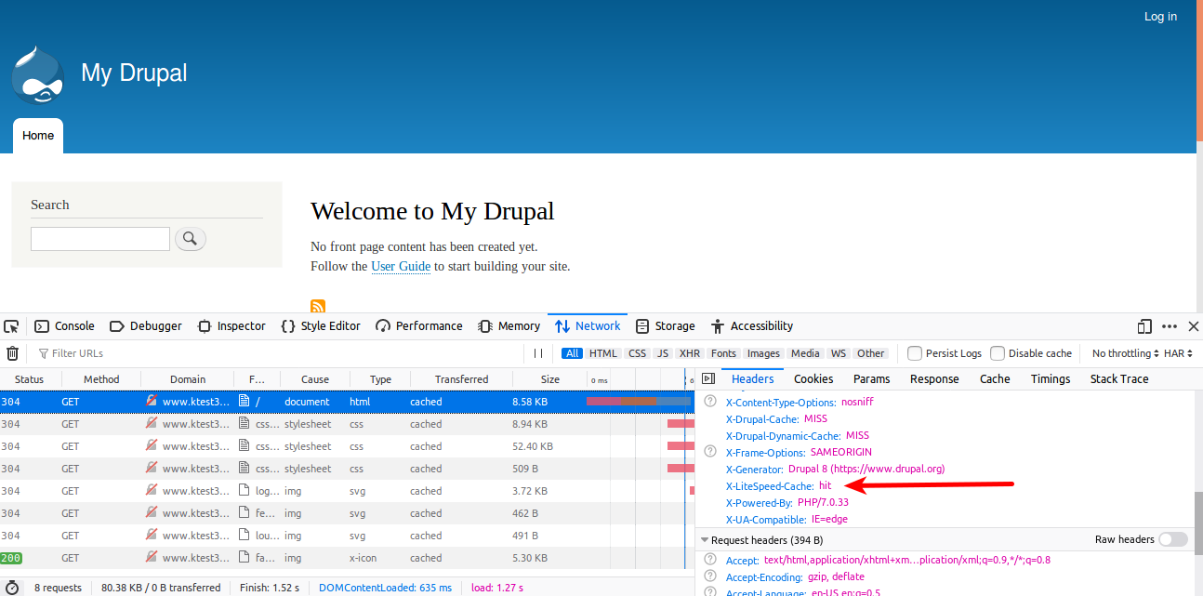Filter requests by CSS
Screen dimensions: 1203x596
pos(637,353)
